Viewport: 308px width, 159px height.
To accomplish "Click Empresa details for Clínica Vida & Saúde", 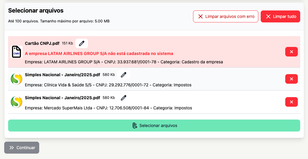I will tap(108, 85).
